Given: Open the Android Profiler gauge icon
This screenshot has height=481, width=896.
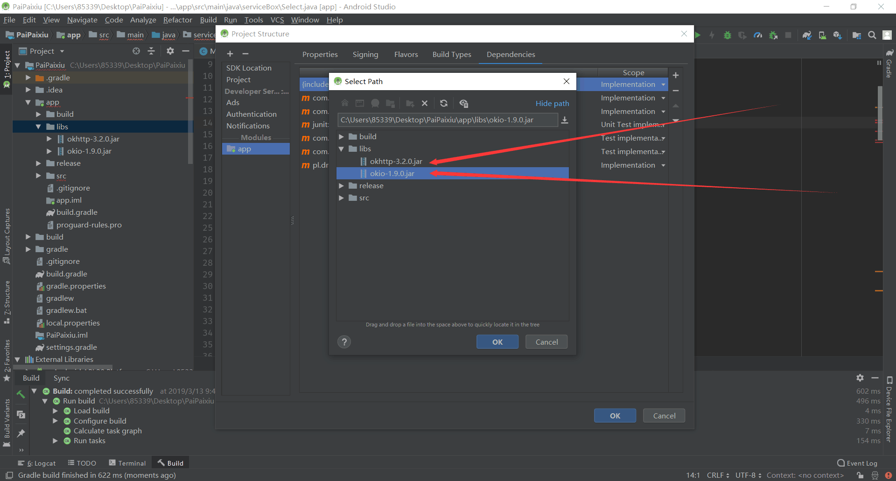Looking at the screenshot, I should click(x=758, y=35).
